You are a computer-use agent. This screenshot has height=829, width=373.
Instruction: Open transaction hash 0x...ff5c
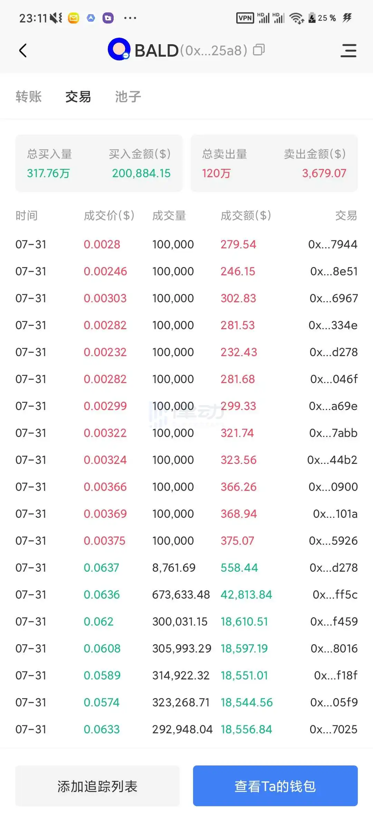tap(335, 595)
